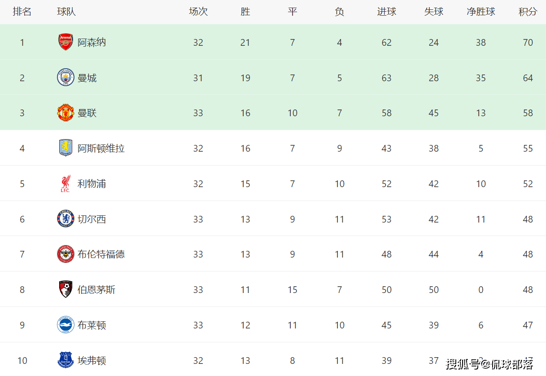
Task: Click the Chelsea club crest icon
Action: 66,219
